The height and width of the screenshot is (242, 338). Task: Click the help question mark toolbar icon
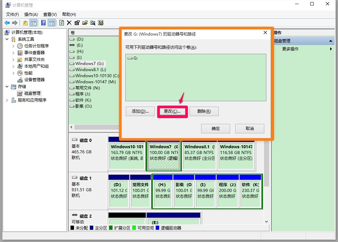43,23
